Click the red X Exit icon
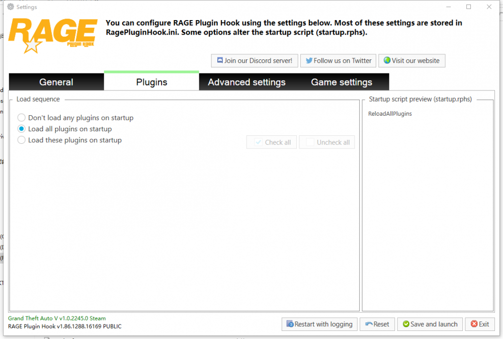Image resolution: width=503 pixels, height=339 pixels. coord(473,324)
